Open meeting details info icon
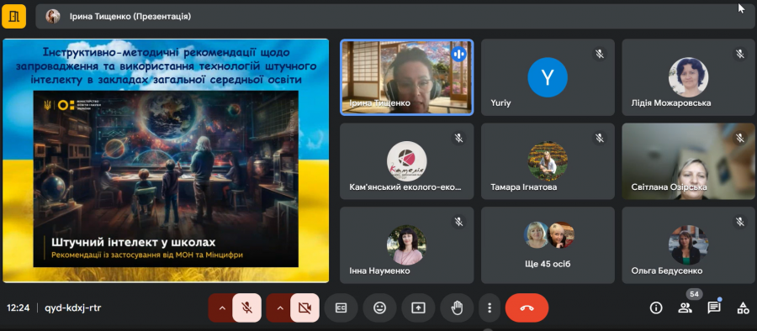This screenshot has height=331, width=757. [656, 307]
